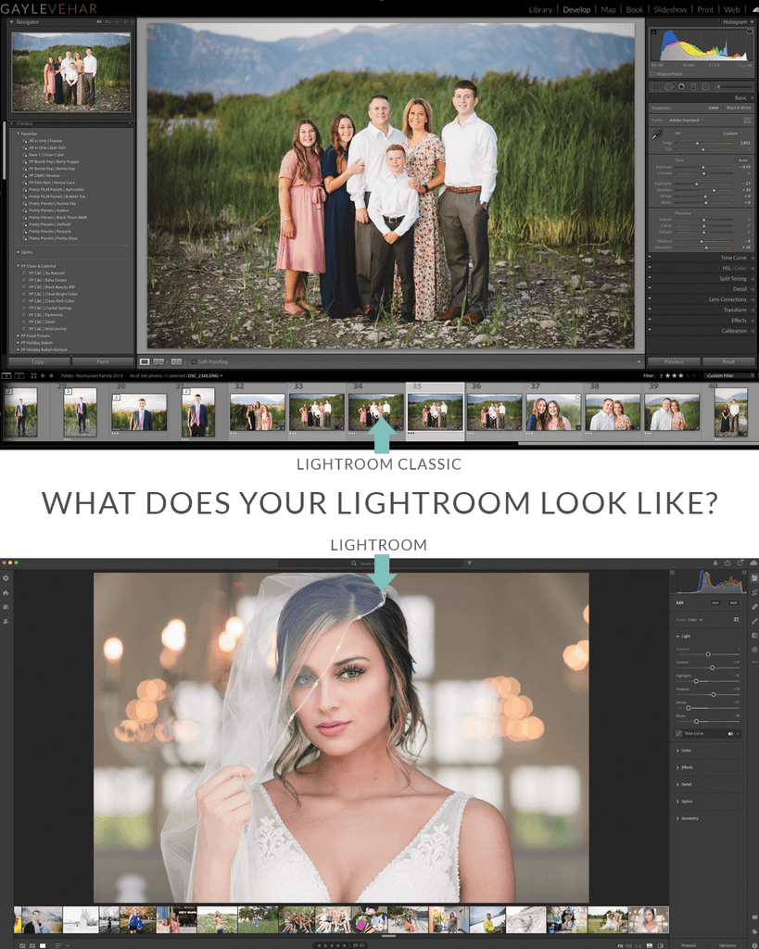The width and height of the screenshot is (759, 949).
Task: Toggle off the Tone Curve switch in Lightroom
Action: (731, 734)
